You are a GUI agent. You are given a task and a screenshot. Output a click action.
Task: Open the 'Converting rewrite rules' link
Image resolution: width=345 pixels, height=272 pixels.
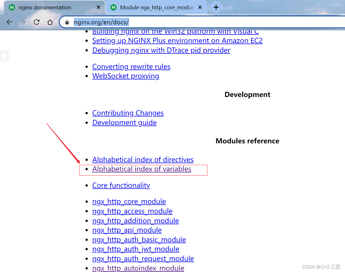[131, 67]
